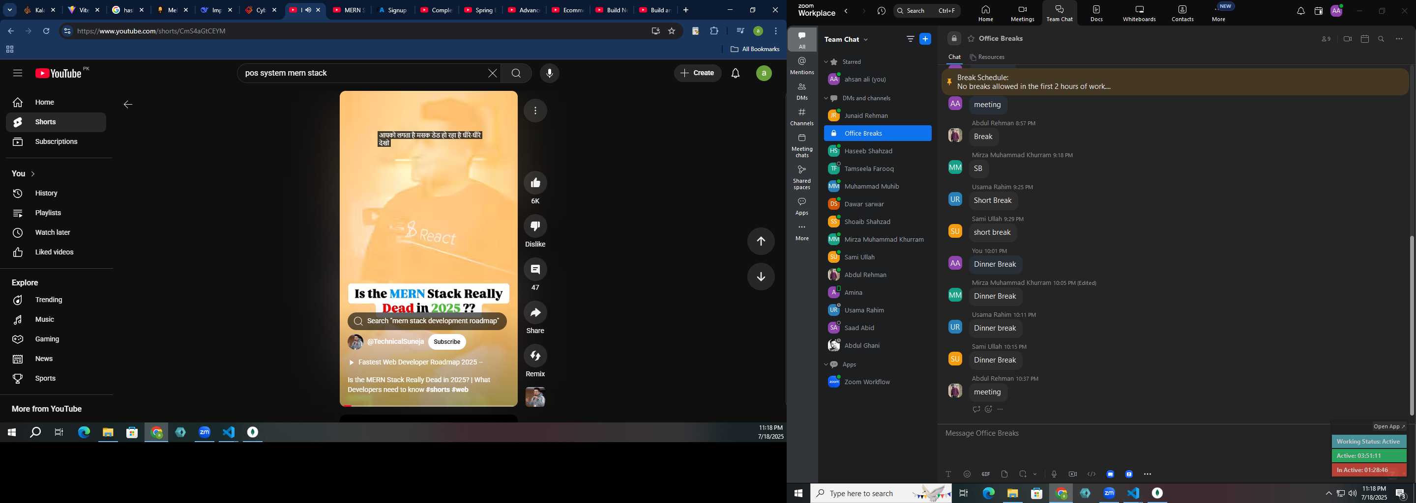Viewport: 1416px width, 503px height.
Task: Open YouTube notifications bell
Action: (735, 73)
